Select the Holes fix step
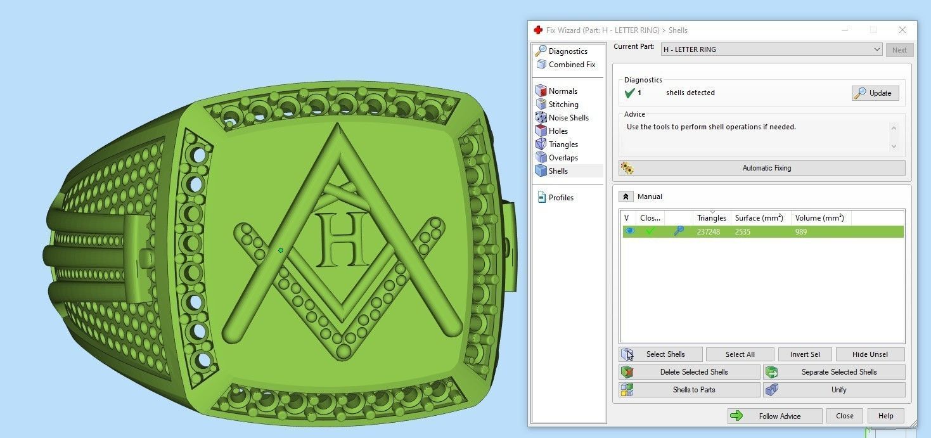This screenshot has height=438, width=931. [x=552, y=131]
